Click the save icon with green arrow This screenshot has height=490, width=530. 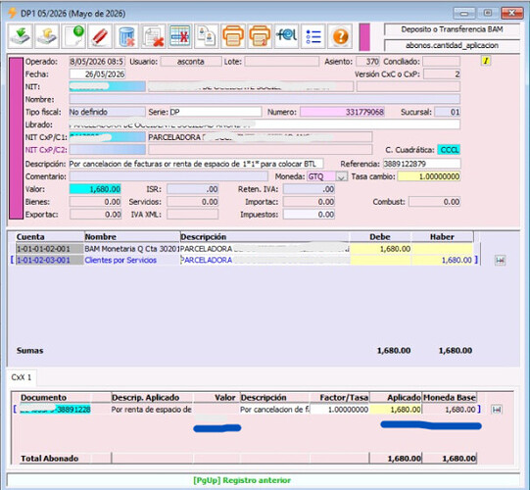[20, 35]
